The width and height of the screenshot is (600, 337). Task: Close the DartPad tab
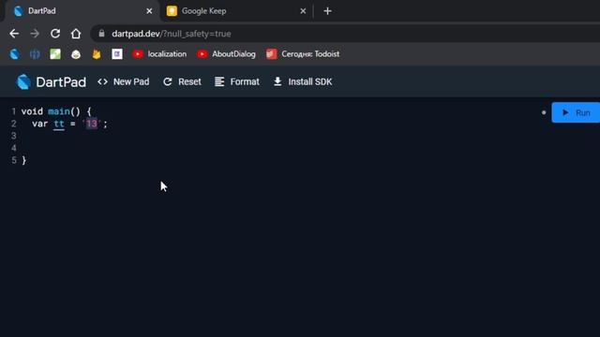pos(149,11)
